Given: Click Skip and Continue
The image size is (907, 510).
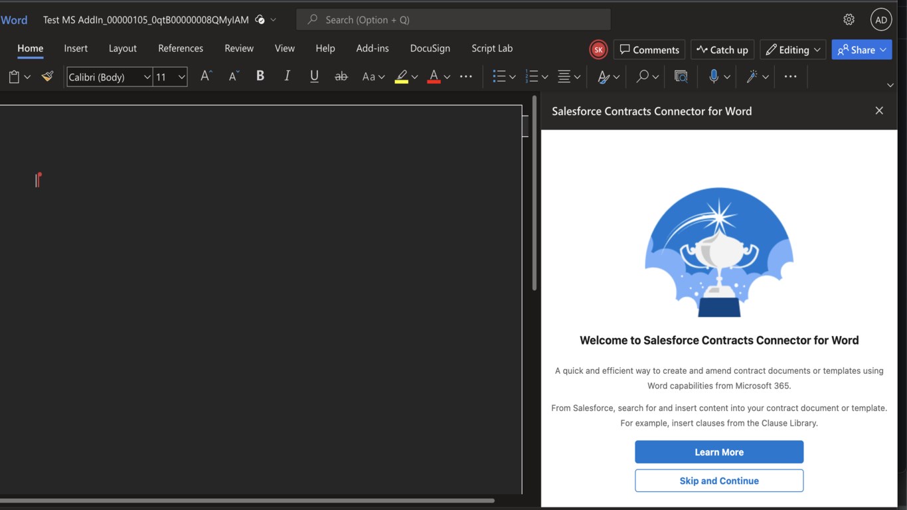Looking at the screenshot, I should (719, 481).
